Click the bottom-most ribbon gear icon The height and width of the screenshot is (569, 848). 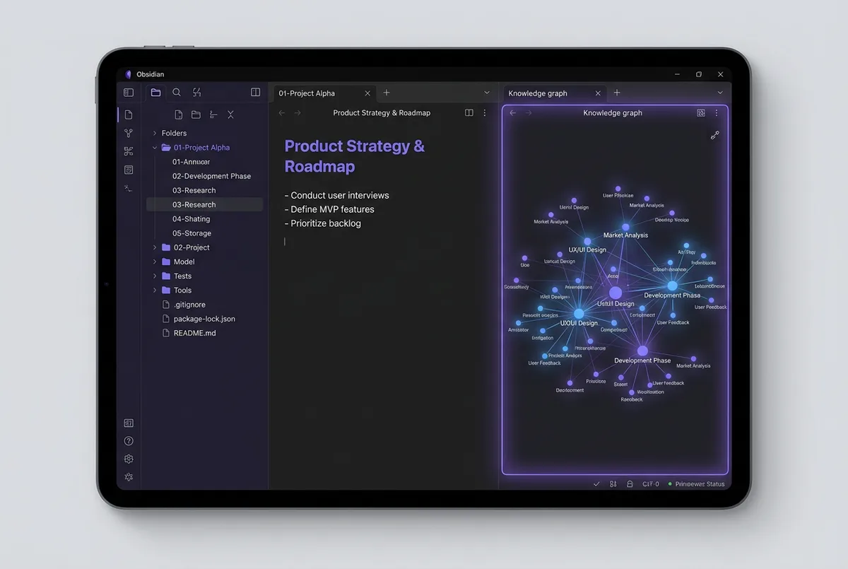point(129,477)
